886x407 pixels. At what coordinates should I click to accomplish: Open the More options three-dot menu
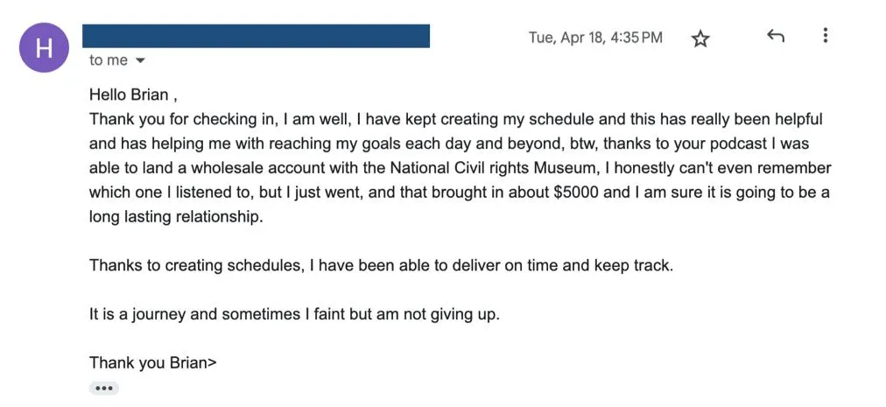coord(825,36)
